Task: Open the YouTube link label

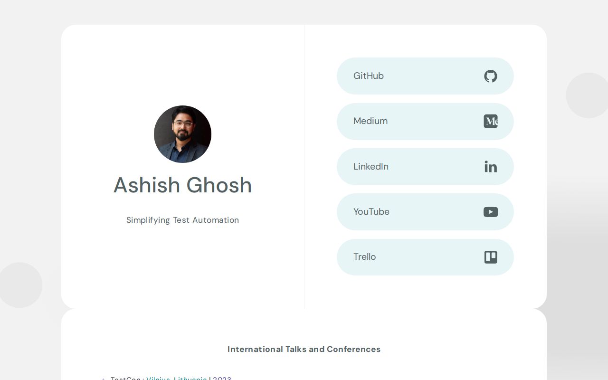Action: (x=371, y=212)
